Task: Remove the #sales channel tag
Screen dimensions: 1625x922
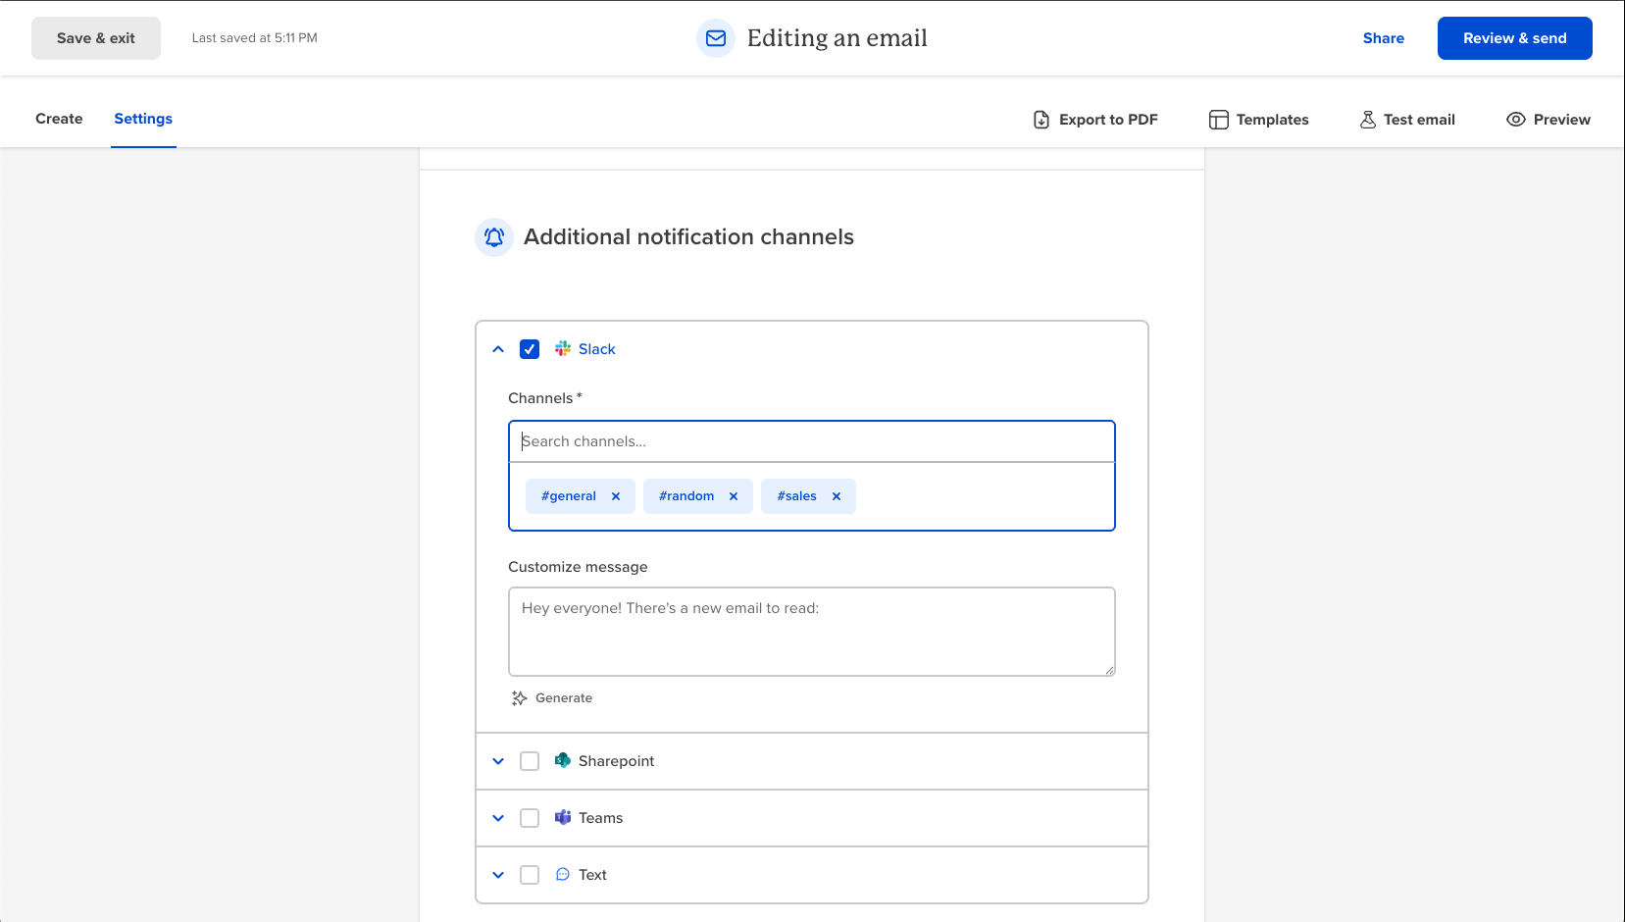Action: coord(837,496)
